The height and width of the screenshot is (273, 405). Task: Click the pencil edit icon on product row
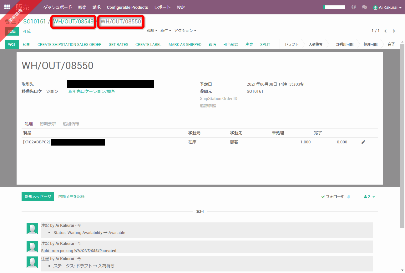(363, 142)
